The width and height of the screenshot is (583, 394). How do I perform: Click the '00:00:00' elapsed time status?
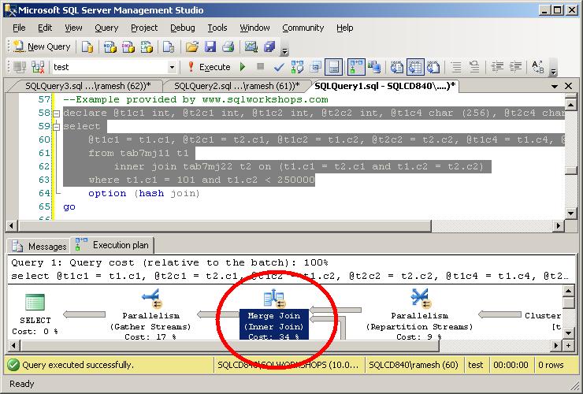(511, 365)
